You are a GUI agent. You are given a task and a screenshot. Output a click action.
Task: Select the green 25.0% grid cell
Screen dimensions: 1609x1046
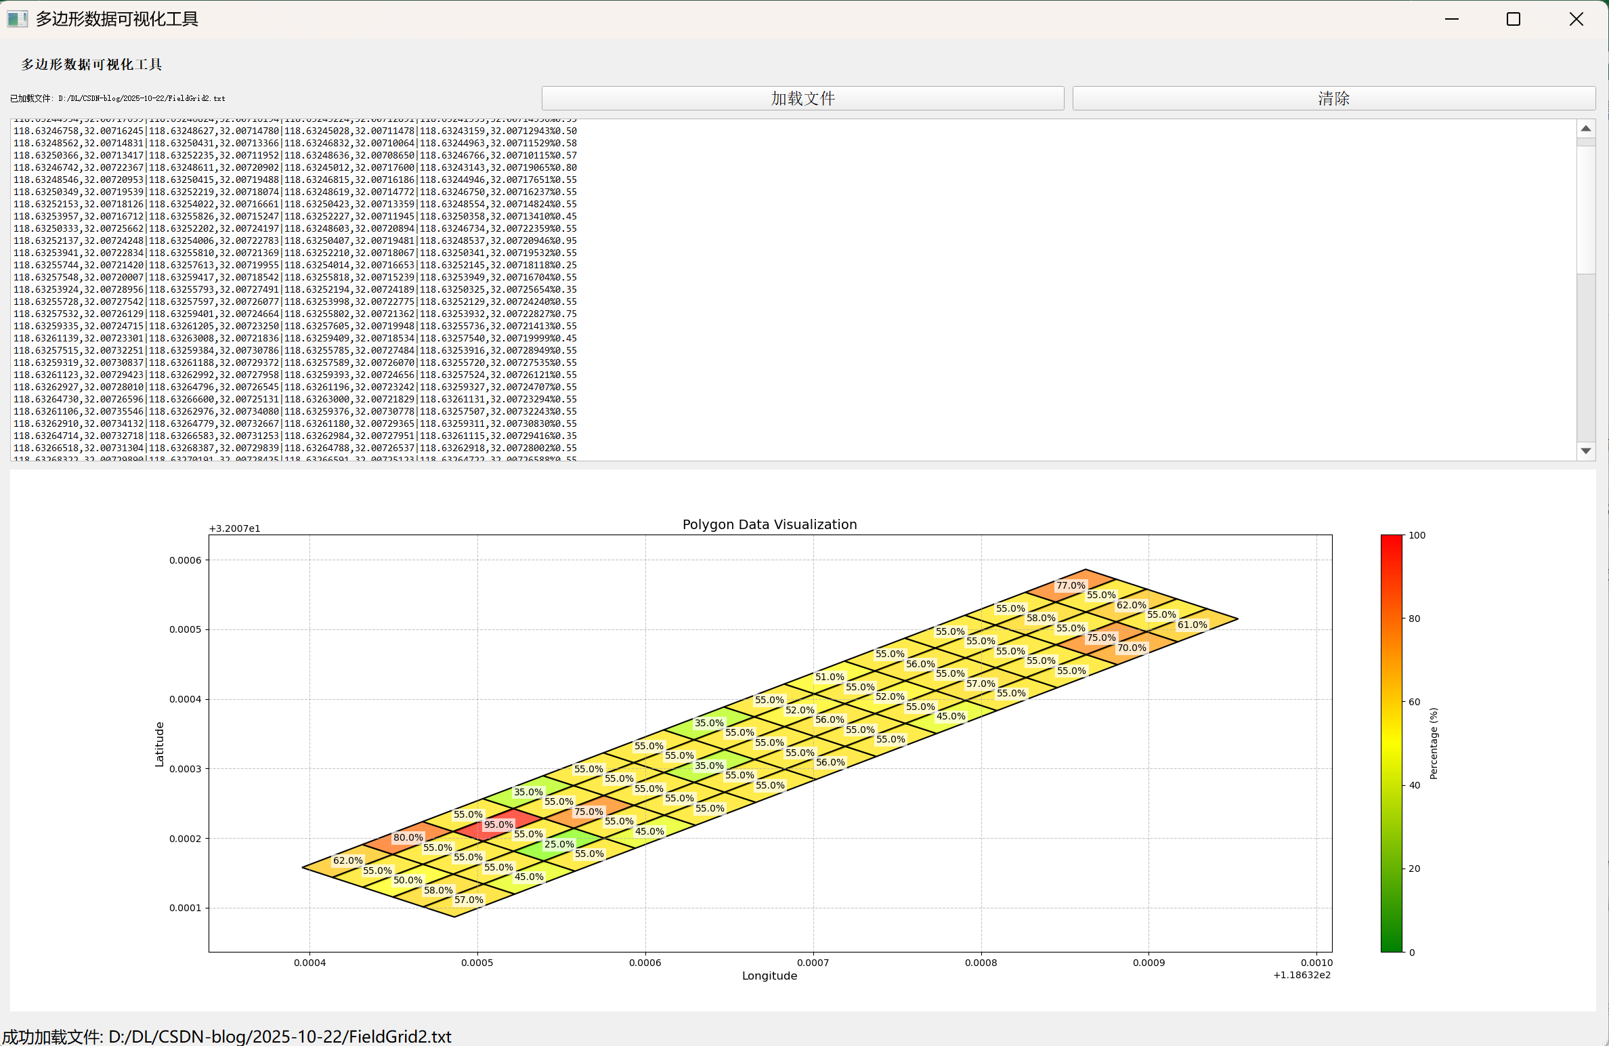(559, 844)
